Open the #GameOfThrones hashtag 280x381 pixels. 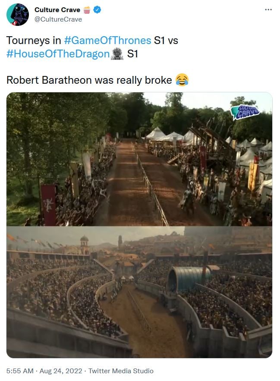point(108,40)
